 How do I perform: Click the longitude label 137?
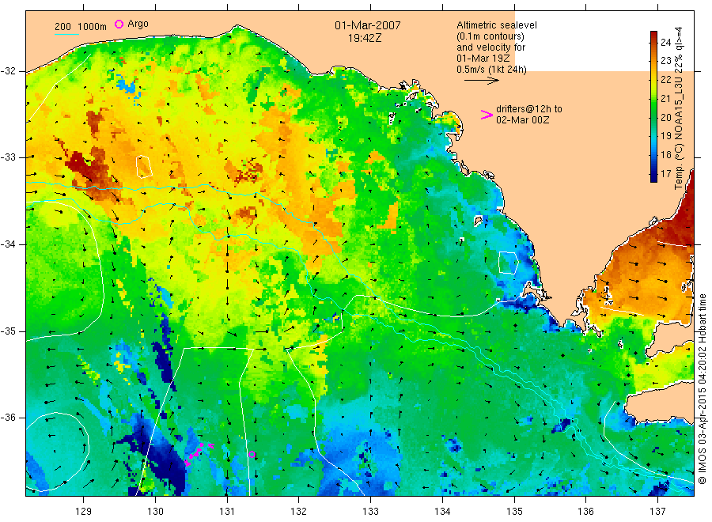[x=657, y=512]
